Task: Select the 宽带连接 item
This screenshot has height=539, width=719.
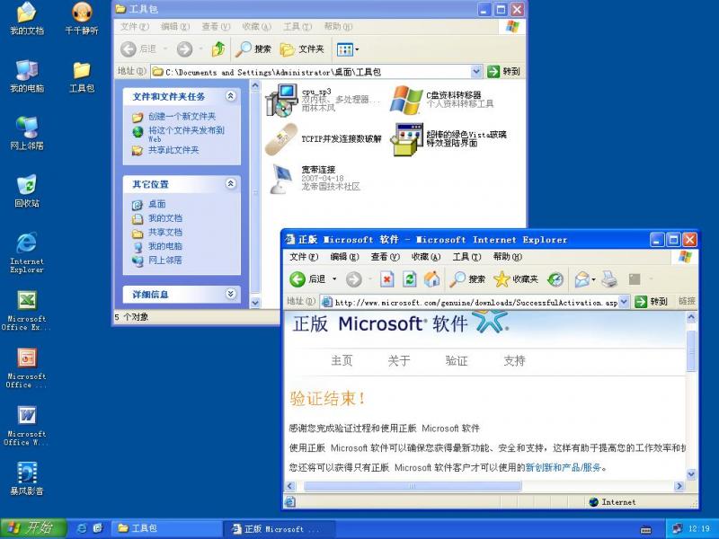Action: click(x=314, y=178)
